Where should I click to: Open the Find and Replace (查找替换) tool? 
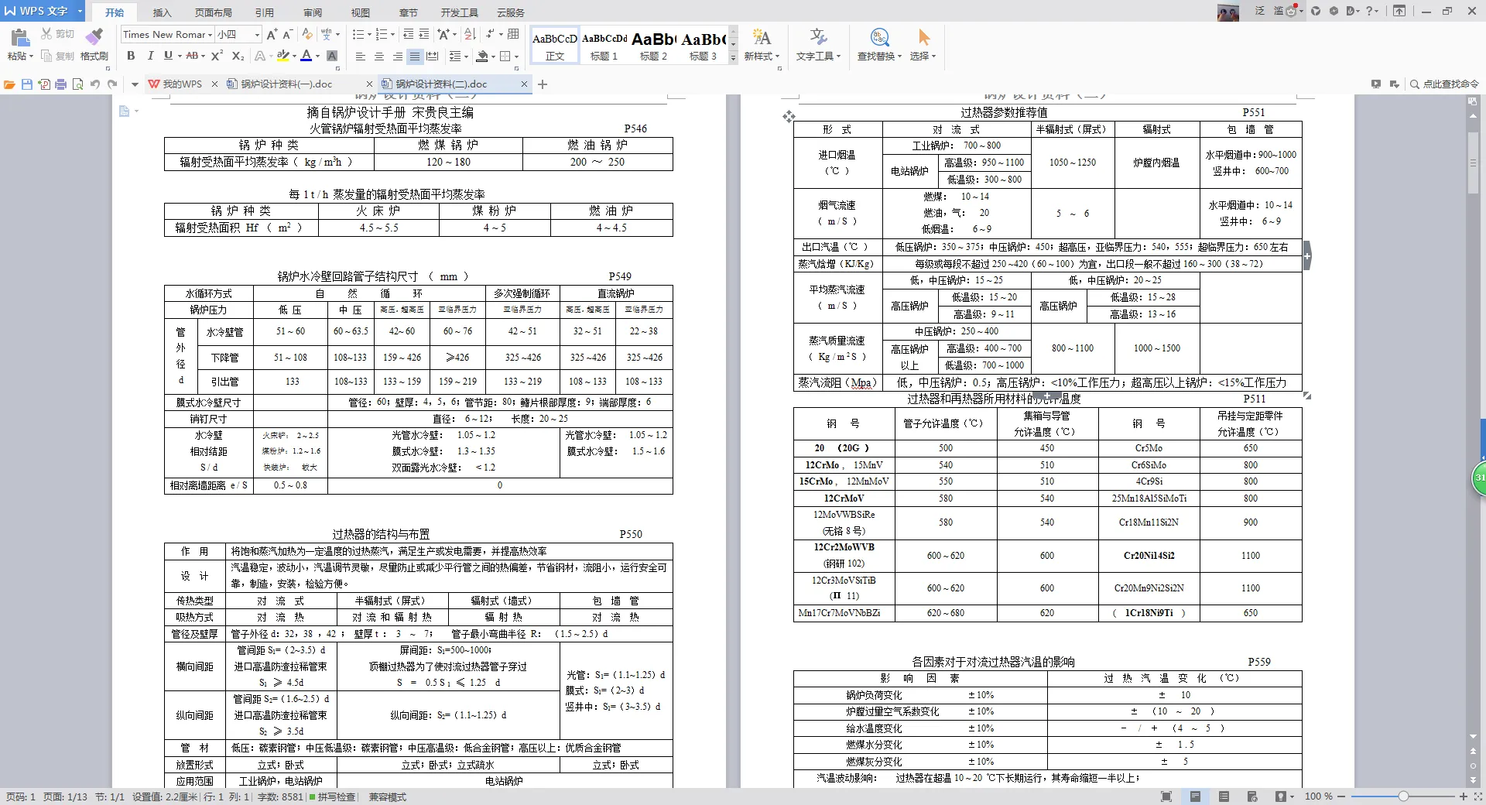point(879,44)
